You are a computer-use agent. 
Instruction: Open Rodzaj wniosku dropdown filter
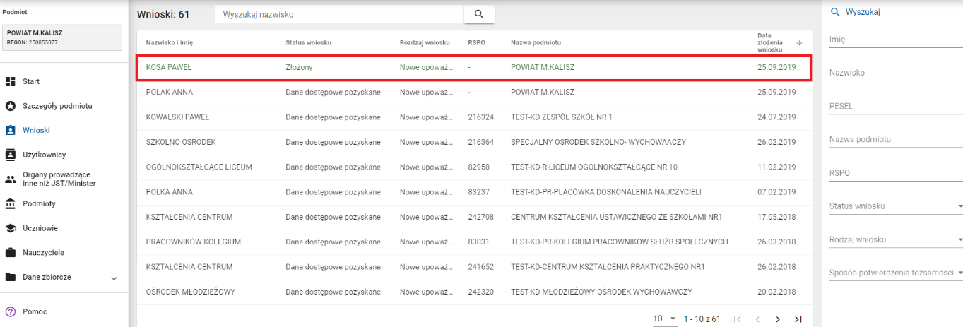[895, 239]
